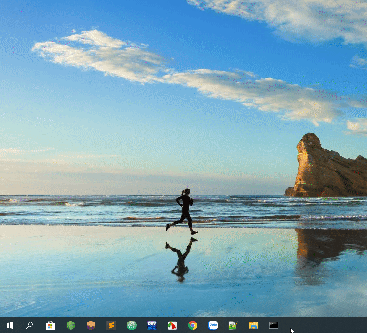Launch Microsoft Store from taskbar
The height and width of the screenshot is (333, 367).
click(x=50, y=325)
